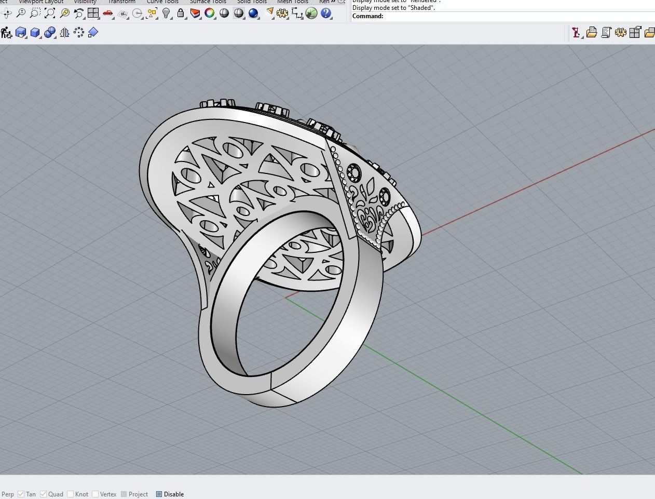Click the Mirror tool icon

pos(64,33)
